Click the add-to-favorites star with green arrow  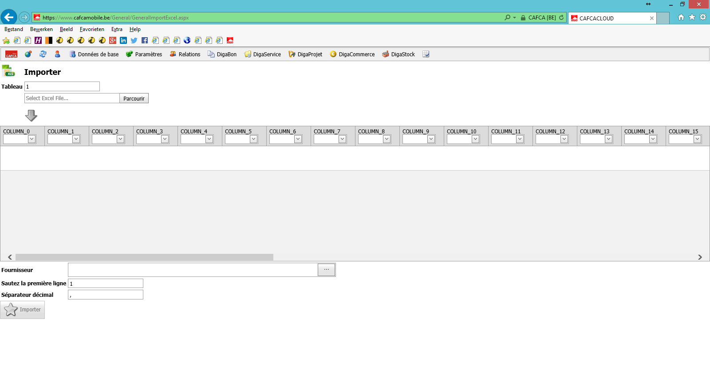point(6,40)
